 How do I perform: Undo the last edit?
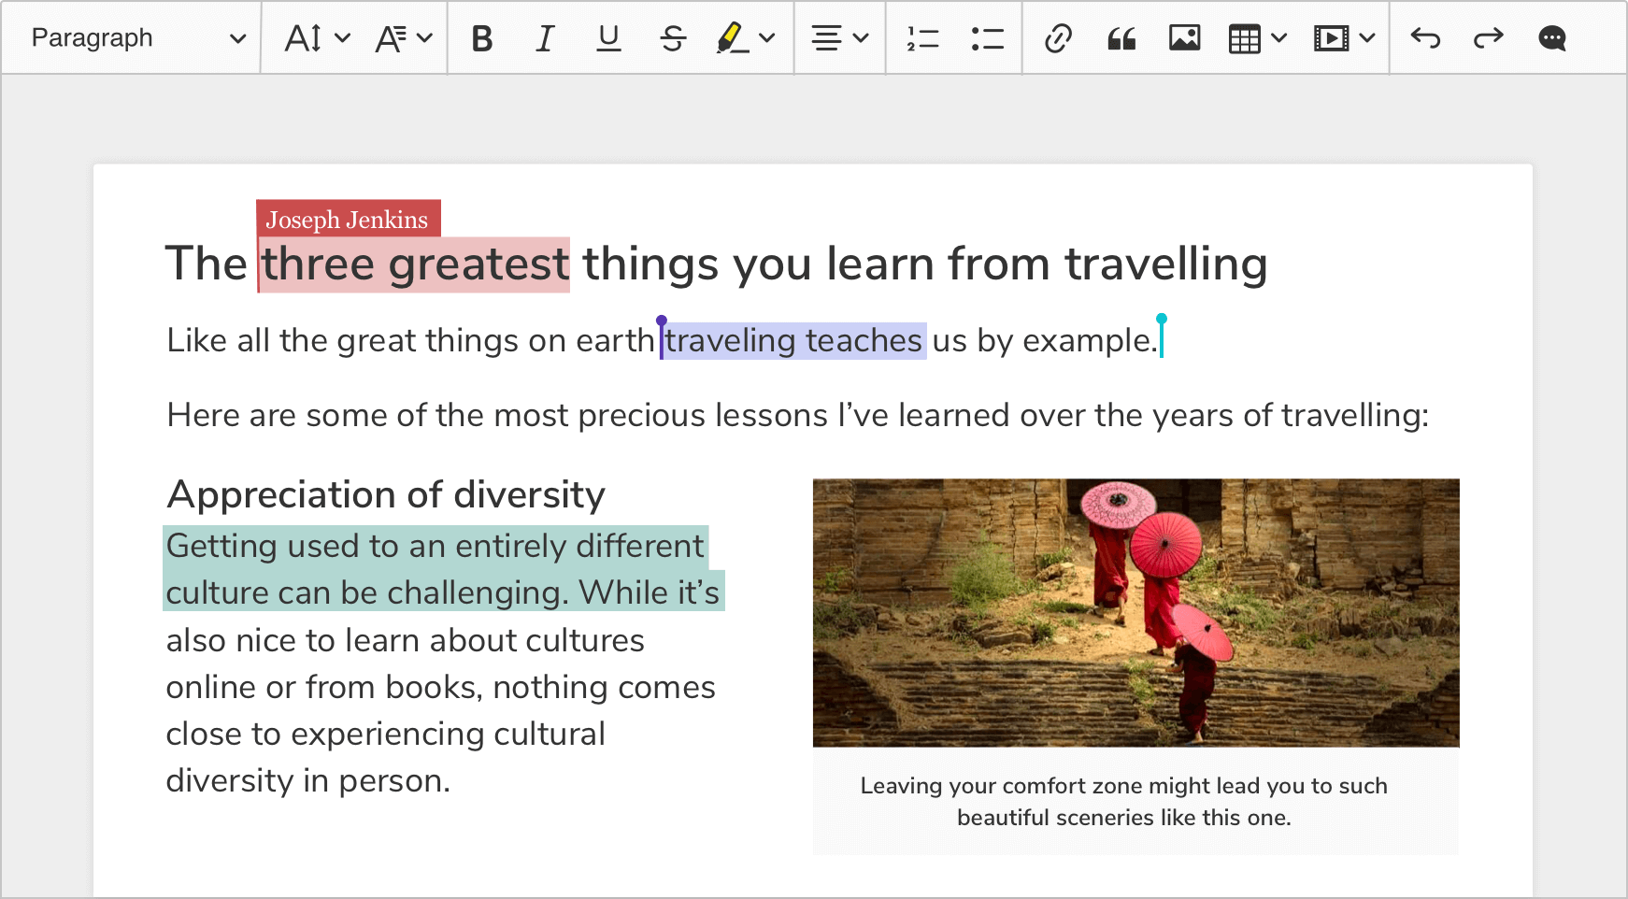point(1424,37)
